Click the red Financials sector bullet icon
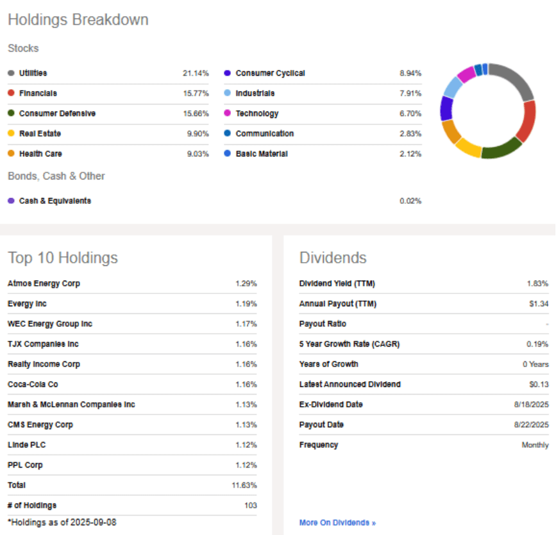 pyautogui.click(x=10, y=93)
